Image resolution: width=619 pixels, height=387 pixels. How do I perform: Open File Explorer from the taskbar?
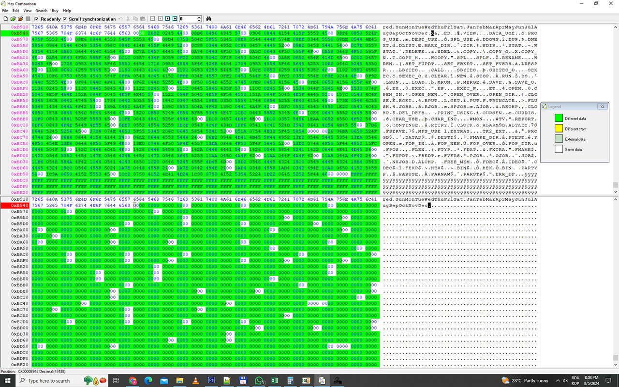179,381
